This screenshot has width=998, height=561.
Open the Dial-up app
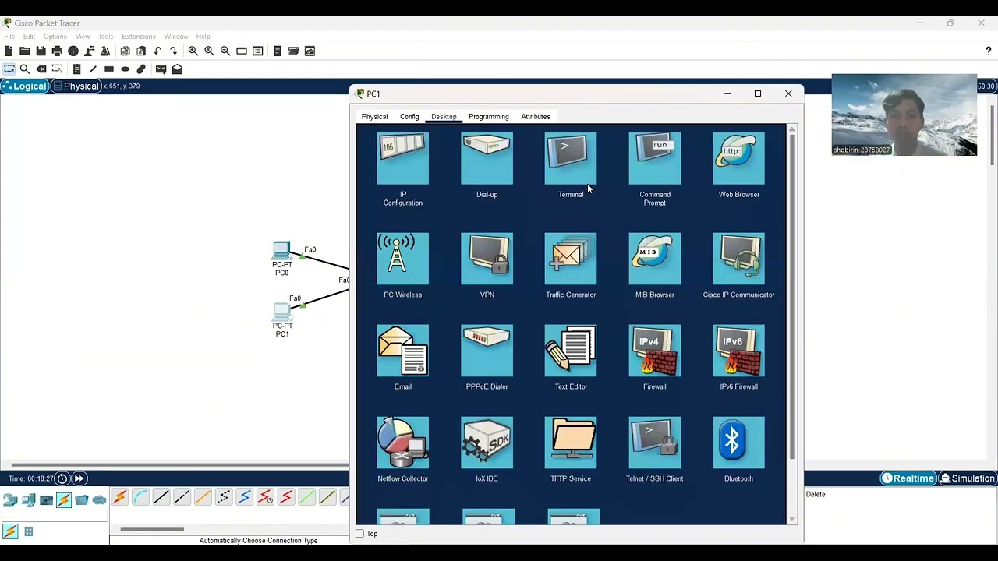click(487, 159)
